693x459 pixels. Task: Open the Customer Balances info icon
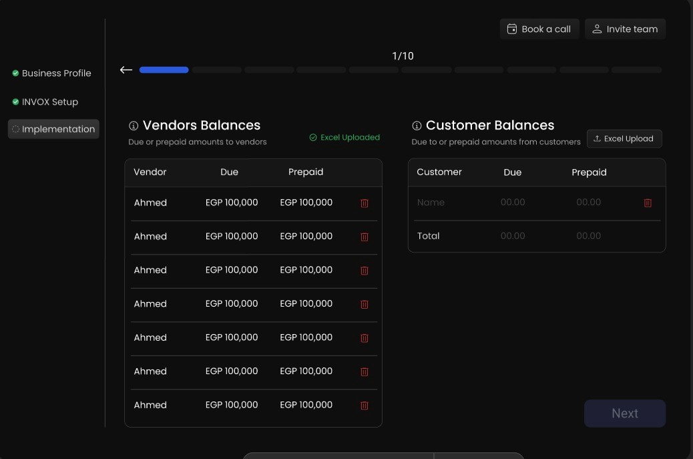tap(417, 126)
